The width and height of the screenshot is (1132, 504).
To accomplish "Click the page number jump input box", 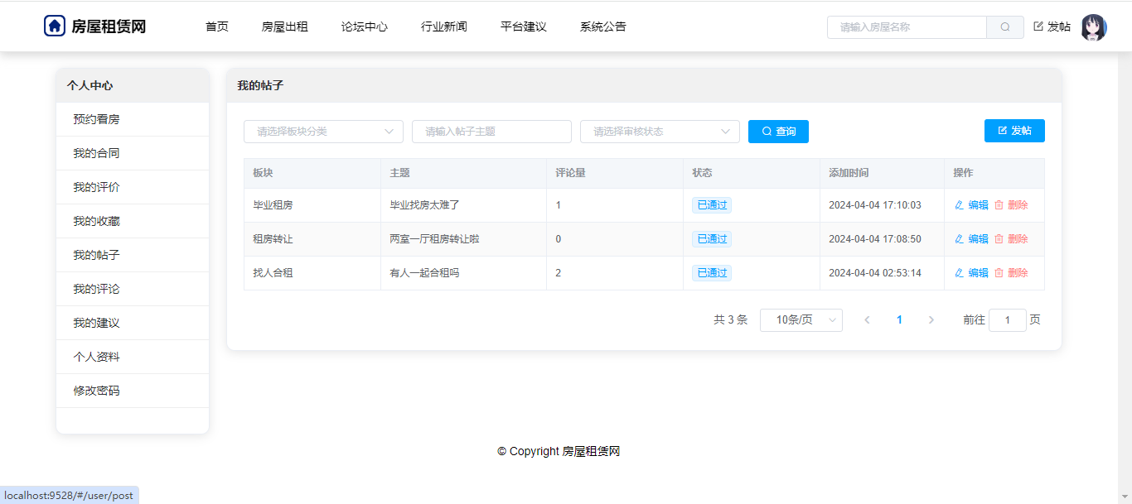I will [1007, 320].
